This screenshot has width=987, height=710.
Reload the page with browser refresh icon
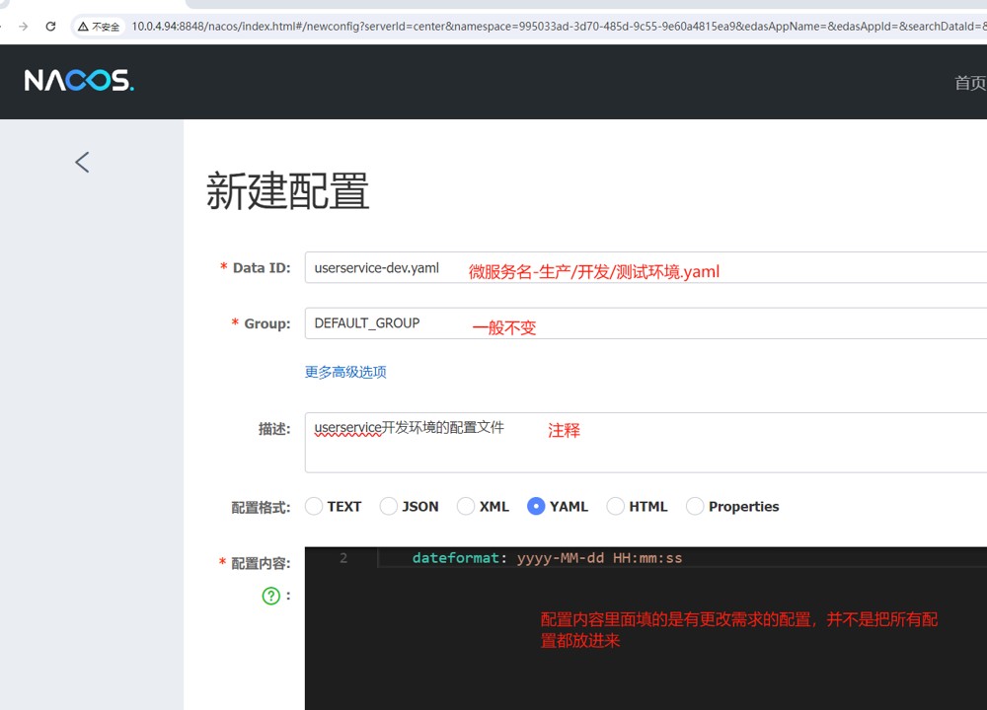tap(51, 27)
